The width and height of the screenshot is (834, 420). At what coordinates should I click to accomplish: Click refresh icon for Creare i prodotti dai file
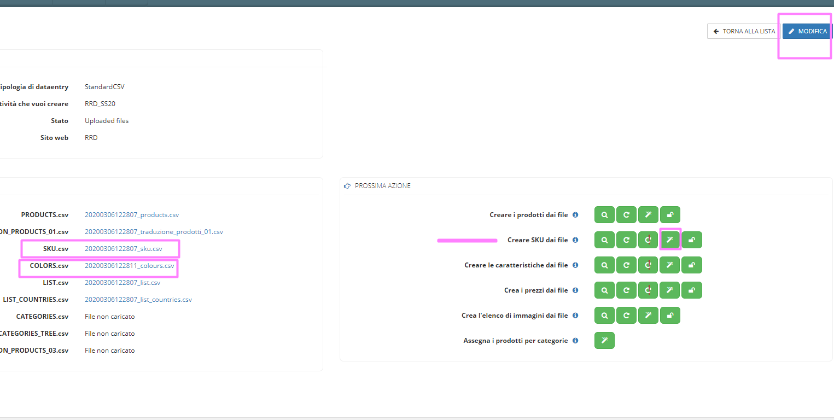pyautogui.click(x=626, y=215)
